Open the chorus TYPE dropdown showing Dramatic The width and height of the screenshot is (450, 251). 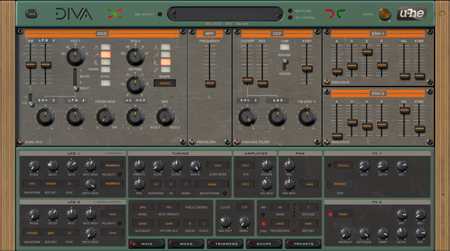point(340,184)
